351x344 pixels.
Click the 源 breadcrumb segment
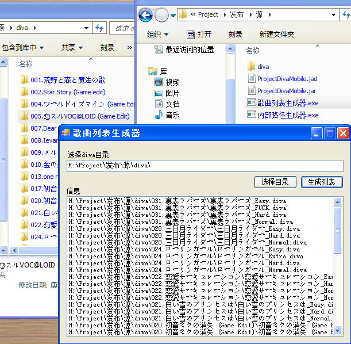[x=259, y=14]
